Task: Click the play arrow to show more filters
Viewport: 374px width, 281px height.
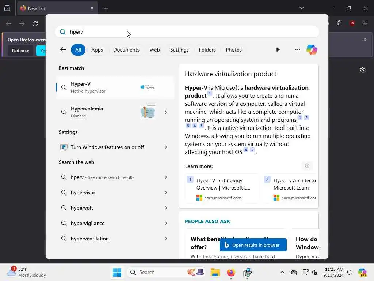Action: 278,50
